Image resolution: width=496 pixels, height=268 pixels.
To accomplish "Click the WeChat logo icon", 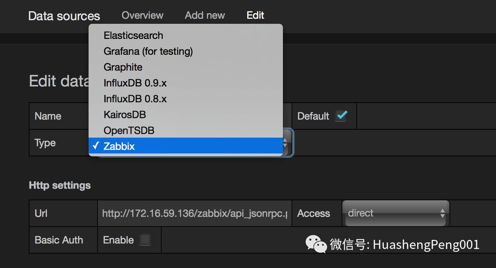I will [316, 244].
